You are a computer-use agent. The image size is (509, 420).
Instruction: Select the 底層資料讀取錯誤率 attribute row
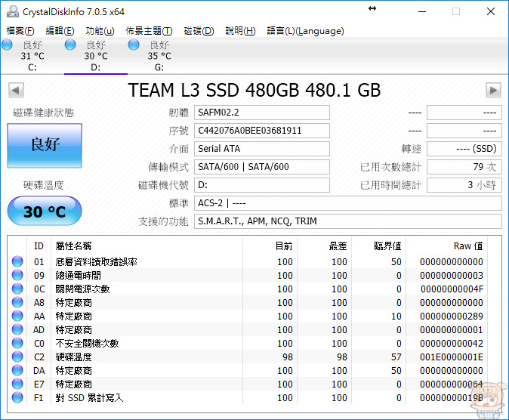tap(248, 261)
